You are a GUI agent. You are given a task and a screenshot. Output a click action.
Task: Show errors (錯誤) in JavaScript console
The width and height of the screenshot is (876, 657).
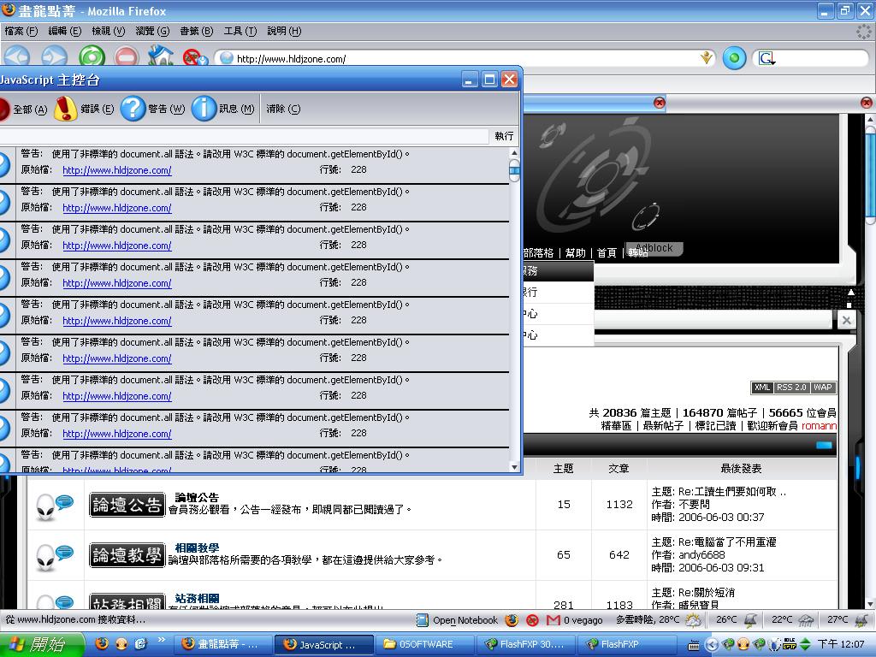click(x=84, y=109)
